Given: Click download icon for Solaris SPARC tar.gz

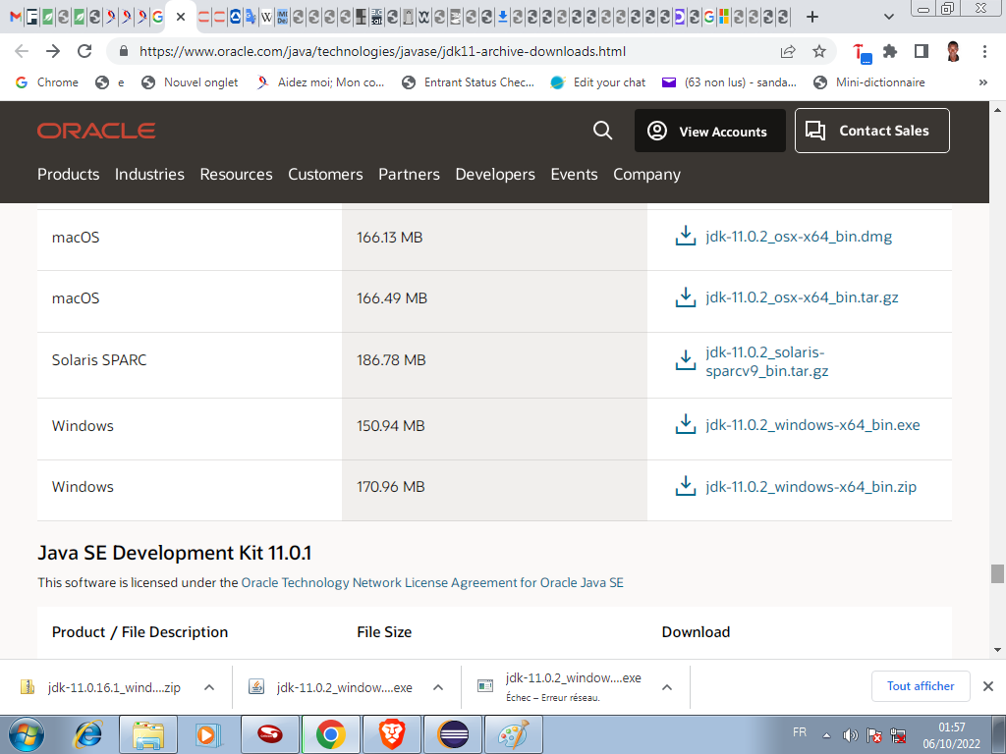Looking at the screenshot, I should pos(685,360).
